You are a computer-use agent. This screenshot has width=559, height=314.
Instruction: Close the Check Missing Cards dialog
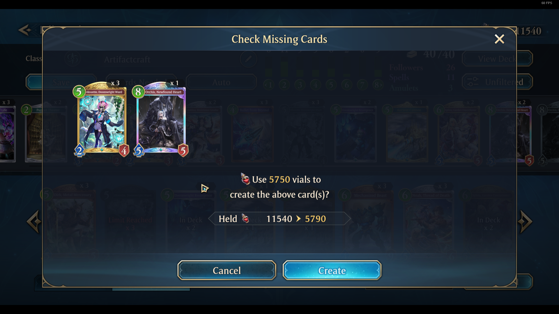(x=499, y=39)
